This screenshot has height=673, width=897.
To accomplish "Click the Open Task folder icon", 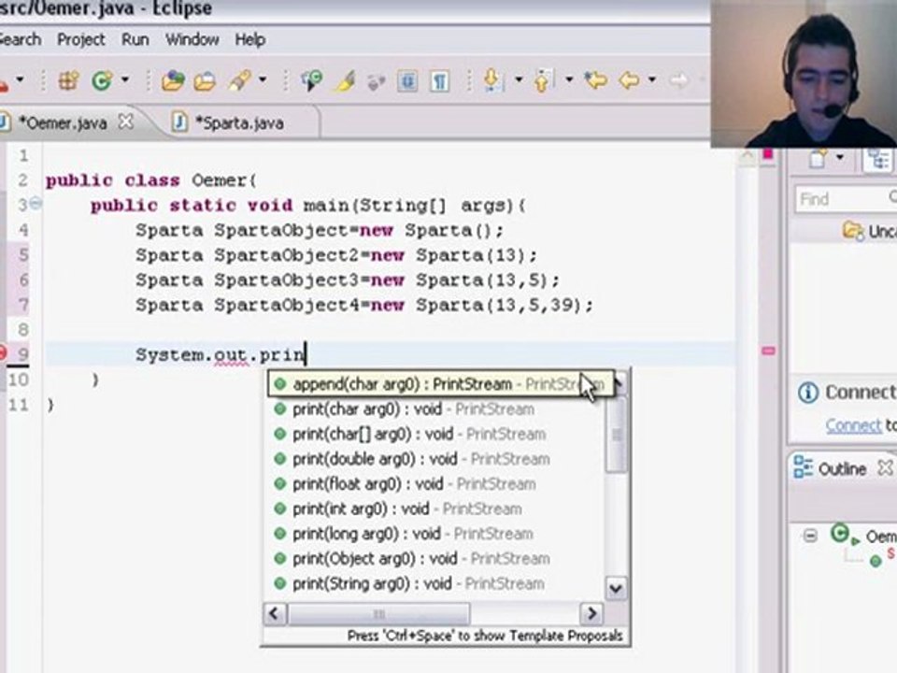I will 205,81.
